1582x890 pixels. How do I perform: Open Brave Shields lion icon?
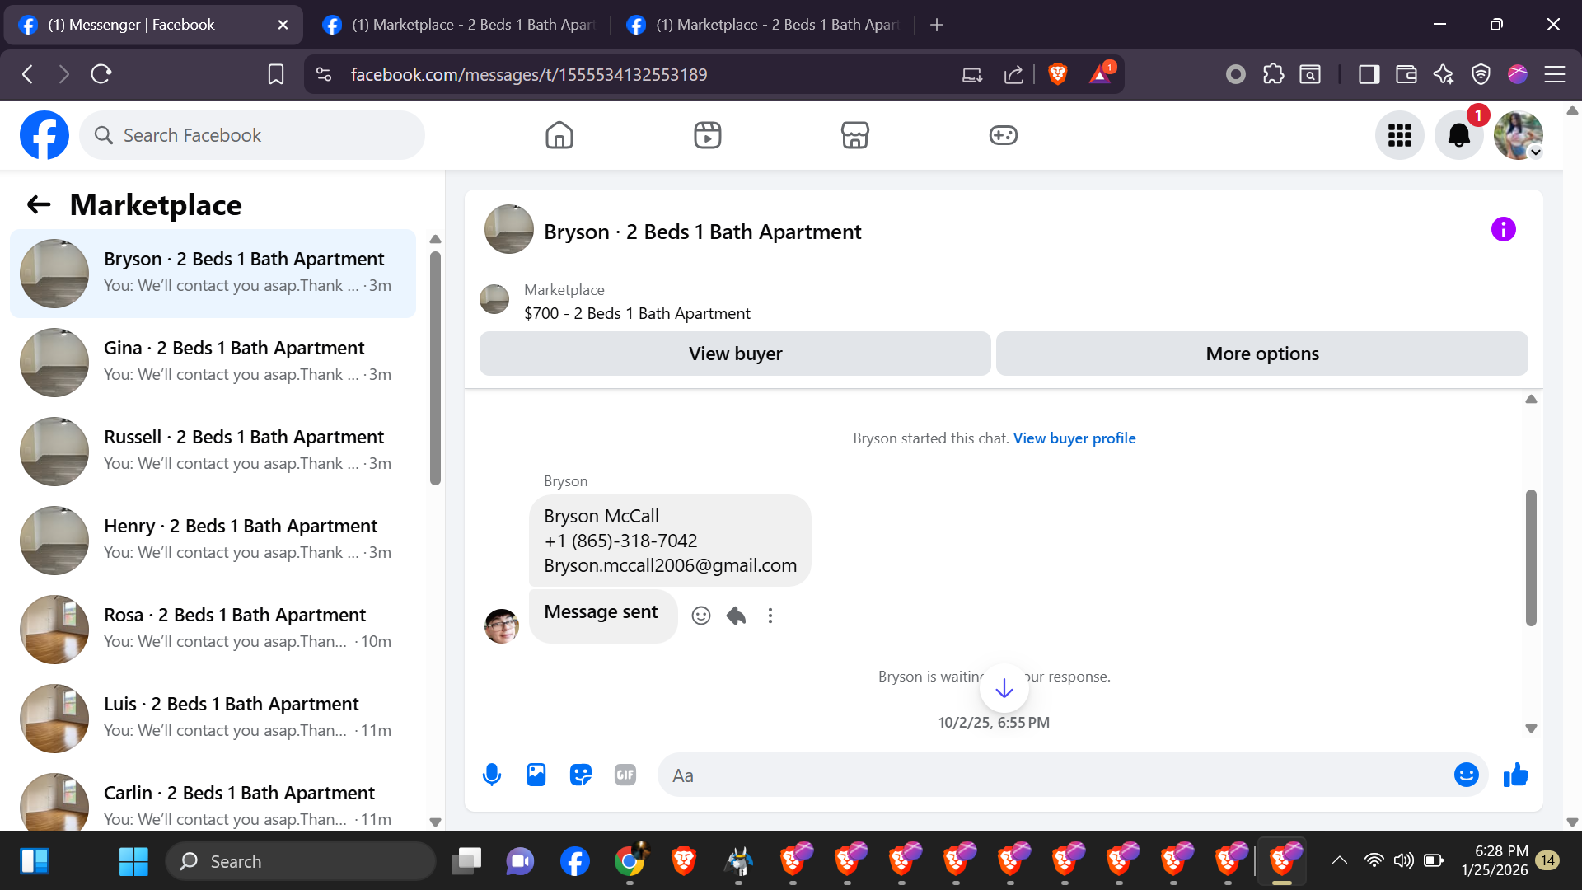click(x=1058, y=74)
